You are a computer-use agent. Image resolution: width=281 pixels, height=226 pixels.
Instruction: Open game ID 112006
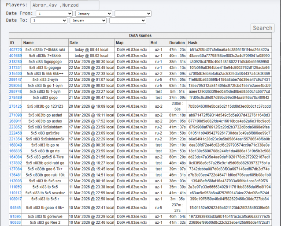pyautogui.click(x=15, y=181)
